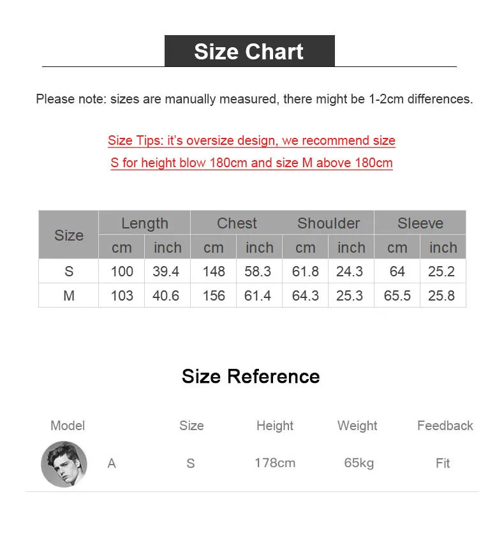The image size is (504, 552).
Task: Select the S size row label
Action: coord(69,271)
